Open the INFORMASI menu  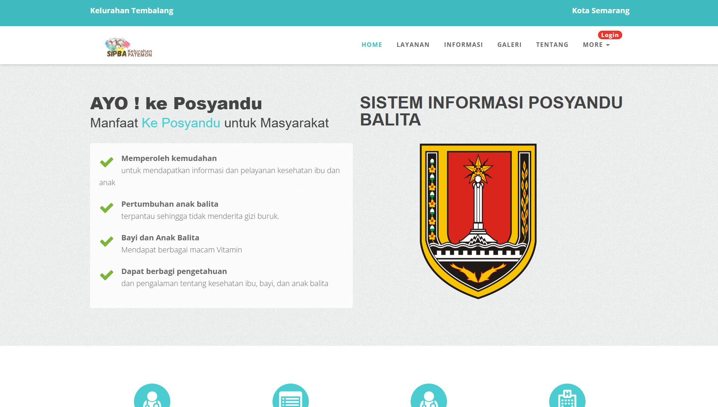[x=463, y=45]
